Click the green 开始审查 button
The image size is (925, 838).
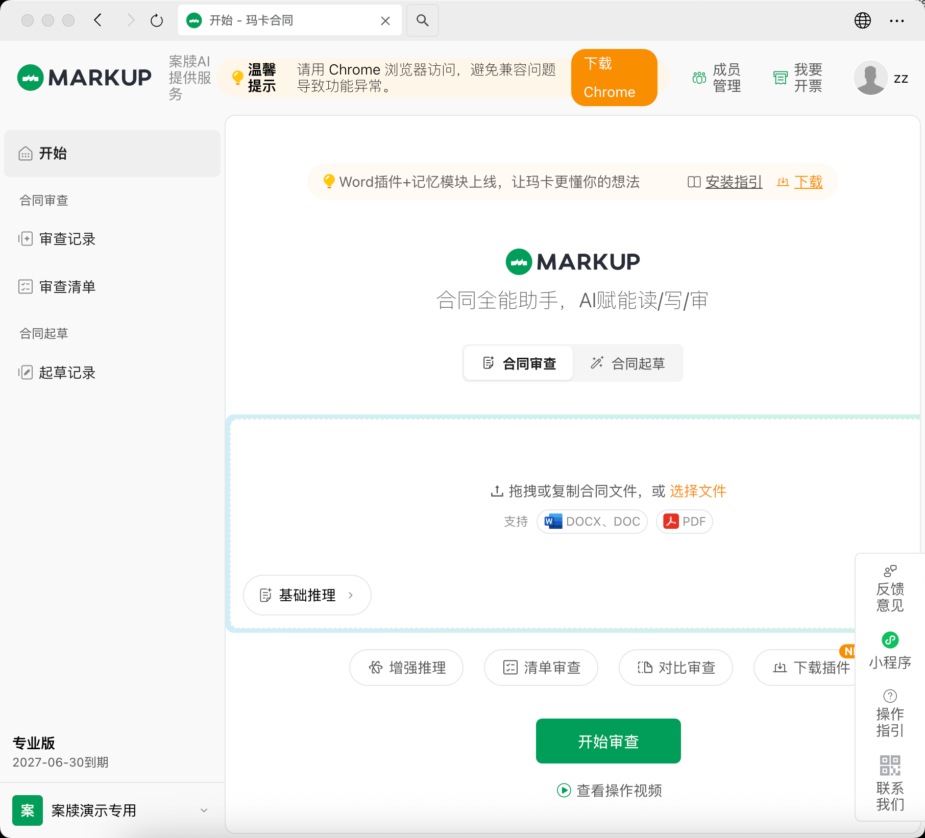(x=608, y=741)
